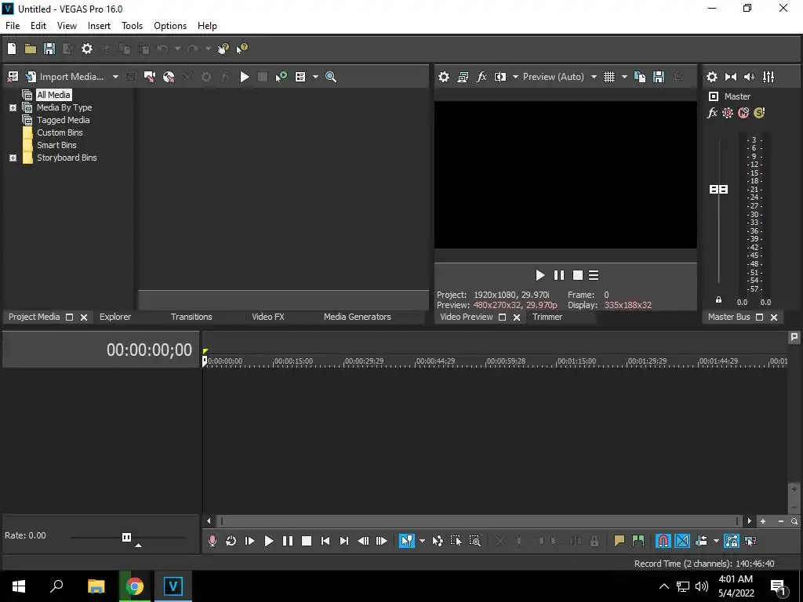Expand the Media By Type node

pyautogui.click(x=13, y=107)
